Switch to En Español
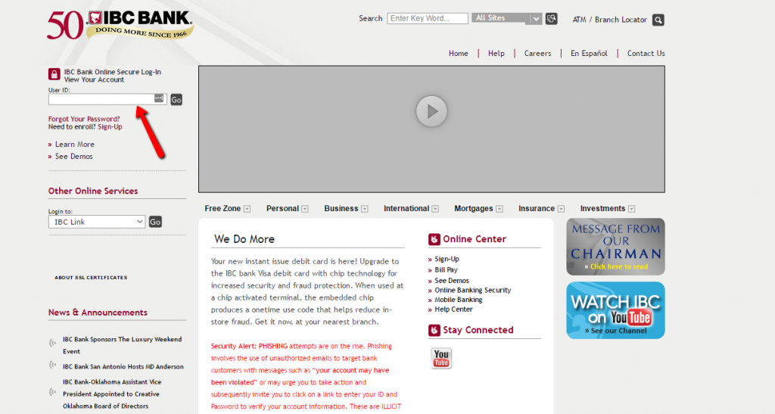 [589, 53]
